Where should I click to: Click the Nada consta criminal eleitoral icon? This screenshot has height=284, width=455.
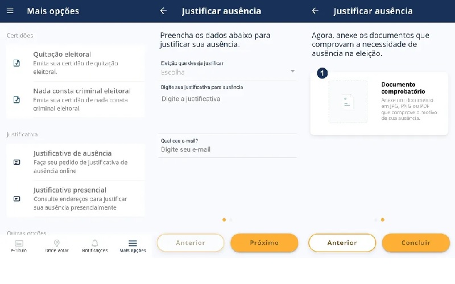[x=17, y=100]
